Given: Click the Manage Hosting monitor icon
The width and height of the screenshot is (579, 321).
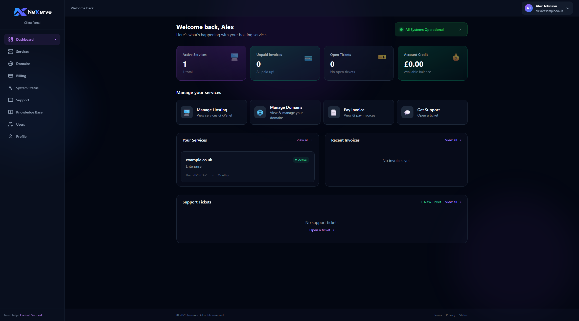Looking at the screenshot, I should click(187, 112).
